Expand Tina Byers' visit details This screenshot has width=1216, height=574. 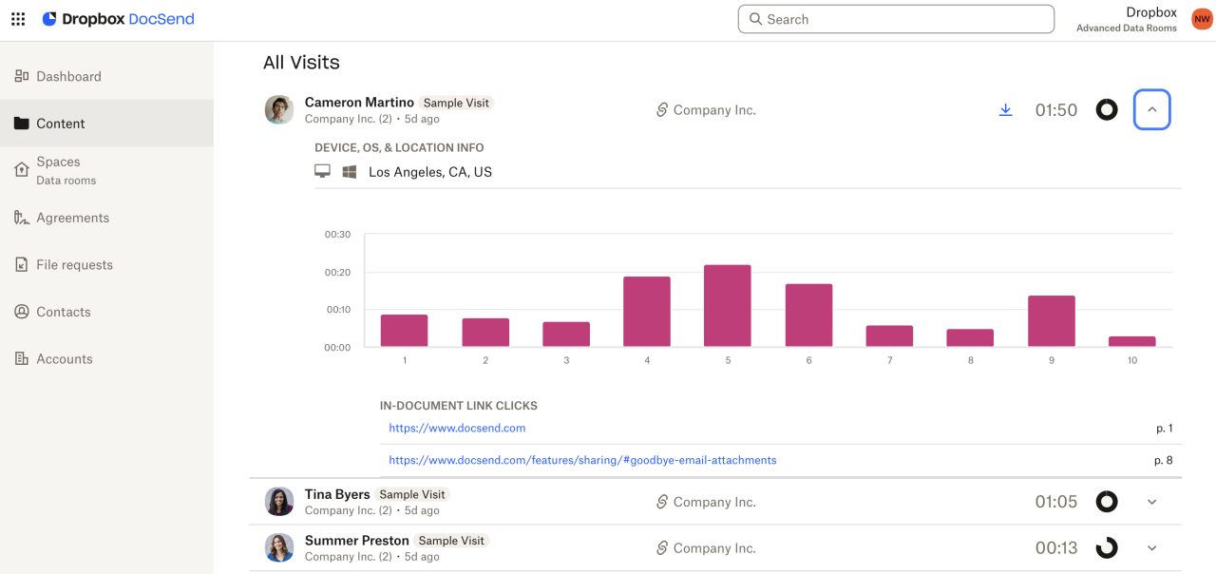click(1151, 502)
